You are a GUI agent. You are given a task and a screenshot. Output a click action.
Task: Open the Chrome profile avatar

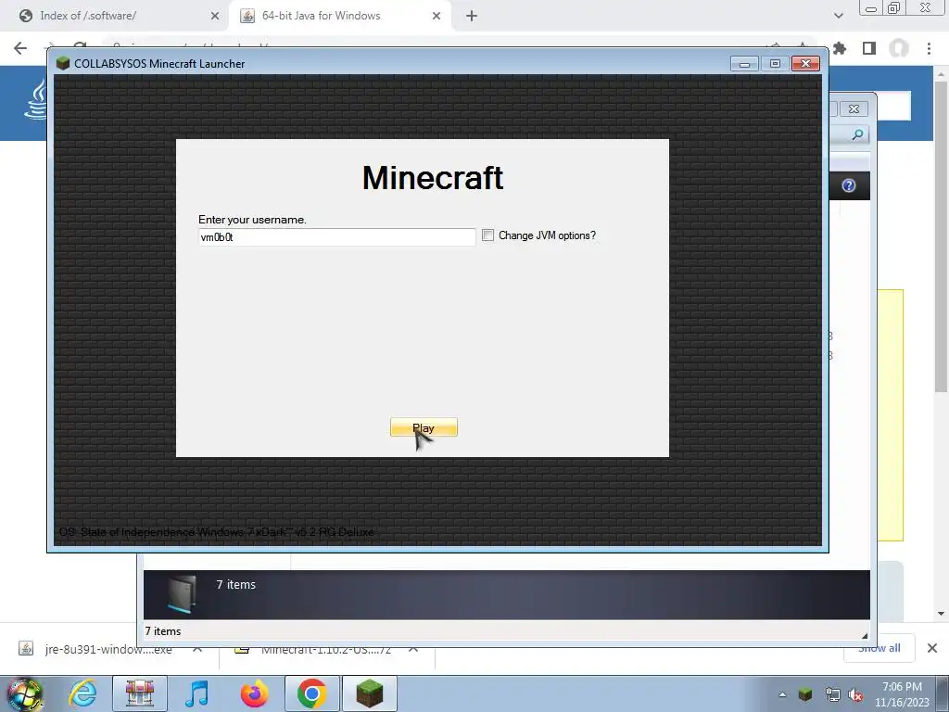pos(899,48)
